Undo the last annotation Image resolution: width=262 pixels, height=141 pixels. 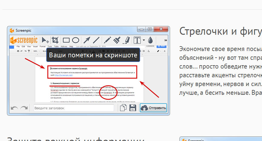pyautogui.click(x=14, y=108)
